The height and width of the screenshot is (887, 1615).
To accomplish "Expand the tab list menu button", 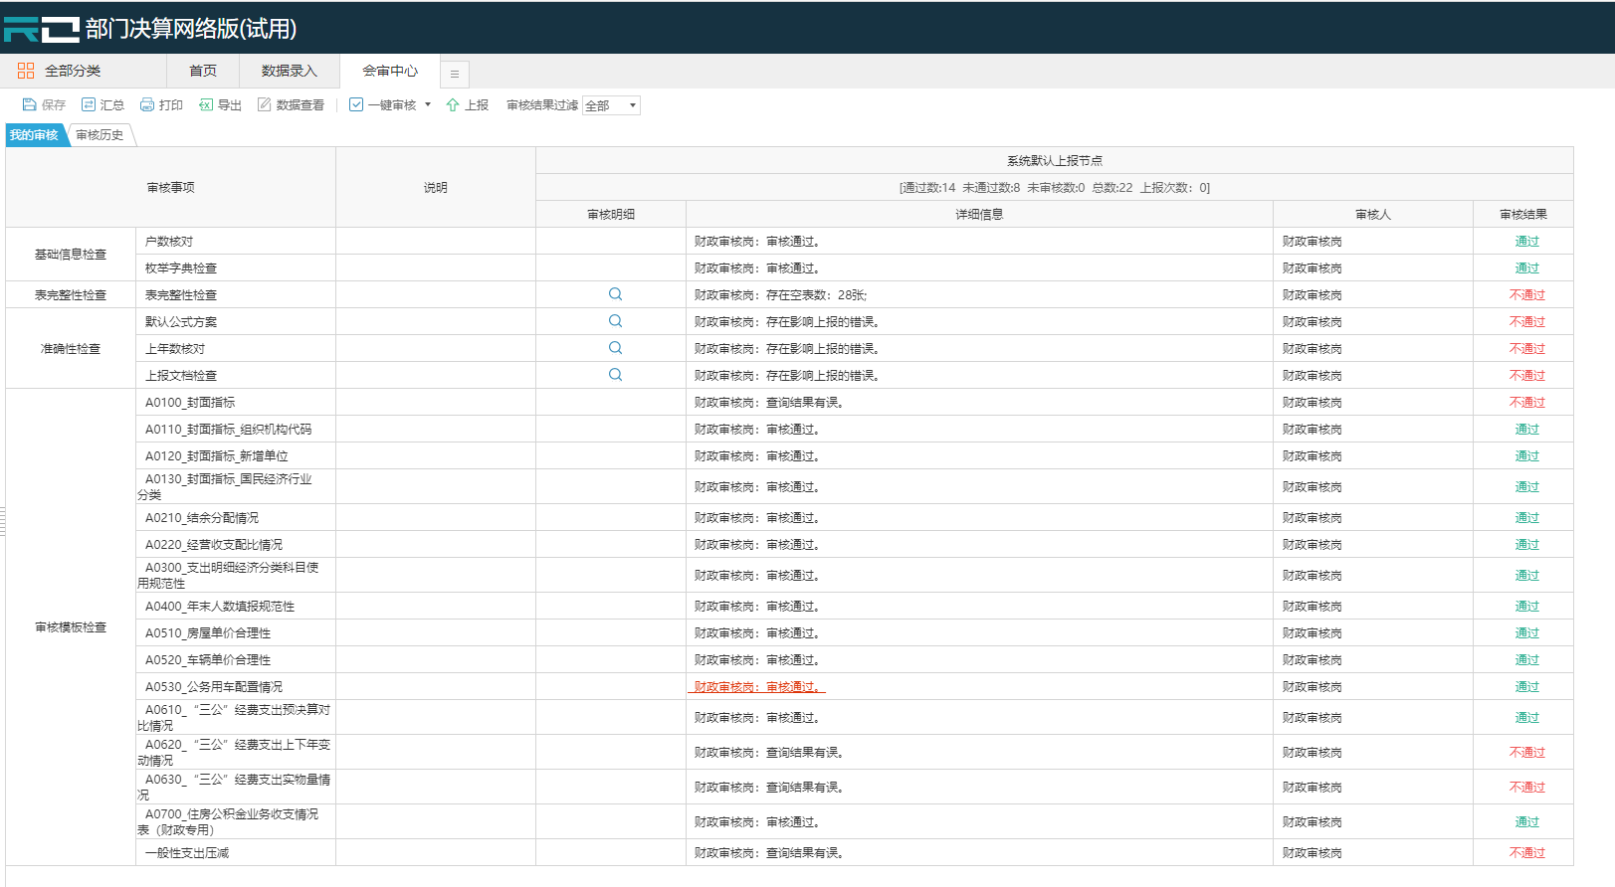I will (x=455, y=74).
